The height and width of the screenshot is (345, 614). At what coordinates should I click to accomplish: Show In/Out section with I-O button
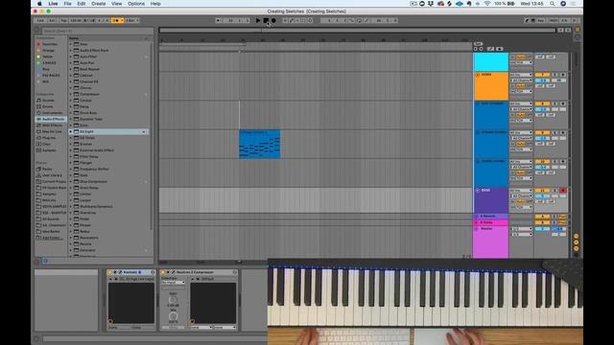(576, 236)
